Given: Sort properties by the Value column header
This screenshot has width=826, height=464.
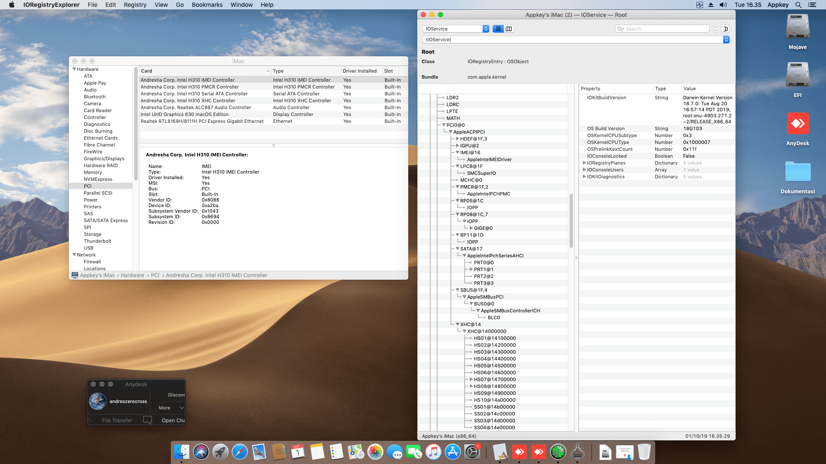Looking at the screenshot, I should (x=708, y=89).
